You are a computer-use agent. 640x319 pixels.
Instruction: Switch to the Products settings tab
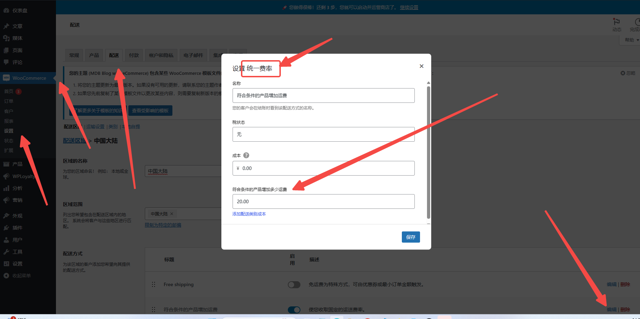pyautogui.click(x=94, y=55)
